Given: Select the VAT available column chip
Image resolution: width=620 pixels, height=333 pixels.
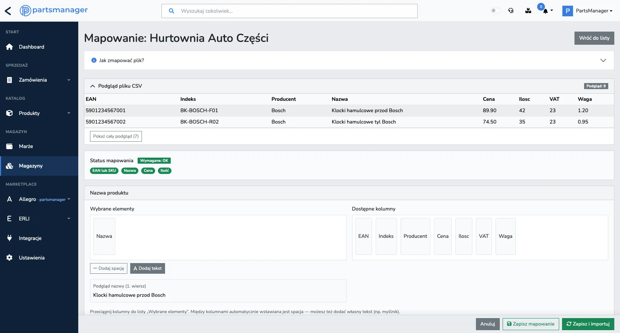Looking at the screenshot, I should [x=484, y=236].
